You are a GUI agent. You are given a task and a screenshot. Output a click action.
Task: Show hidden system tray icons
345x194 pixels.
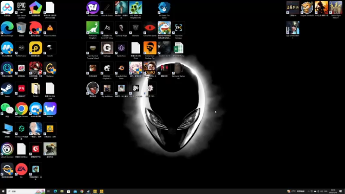(x=308, y=191)
